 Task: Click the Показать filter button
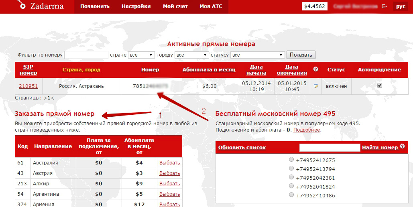[x=301, y=55]
